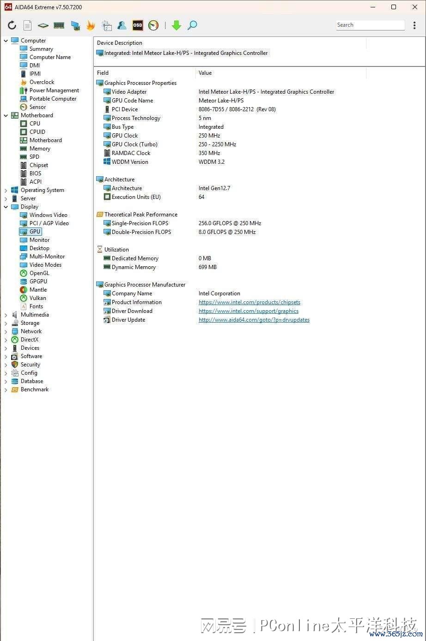
Task: Open the Sensor page
Action: pos(37,107)
